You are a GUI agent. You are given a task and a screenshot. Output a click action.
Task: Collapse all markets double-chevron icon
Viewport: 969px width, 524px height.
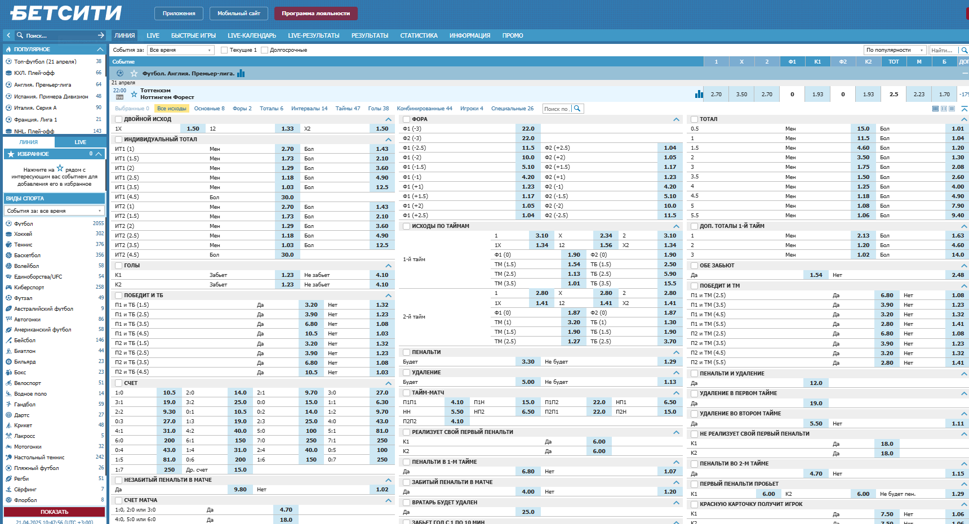click(x=964, y=109)
